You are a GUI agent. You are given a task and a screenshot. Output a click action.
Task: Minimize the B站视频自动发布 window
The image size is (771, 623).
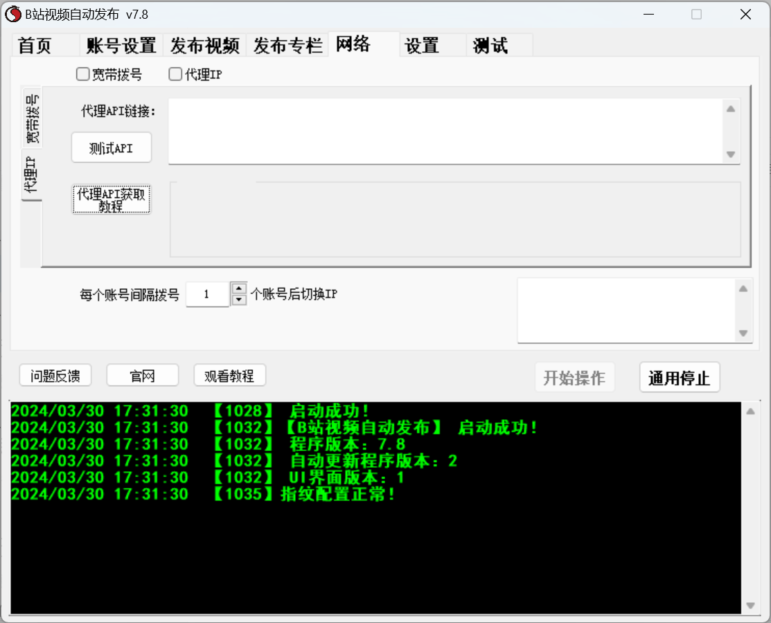tap(648, 15)
